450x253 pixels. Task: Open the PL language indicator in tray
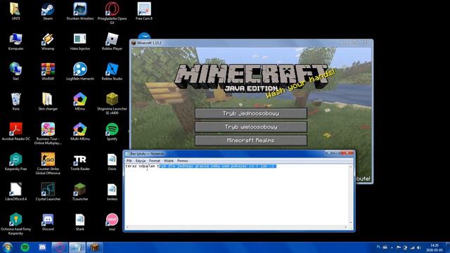coord(378,247)
